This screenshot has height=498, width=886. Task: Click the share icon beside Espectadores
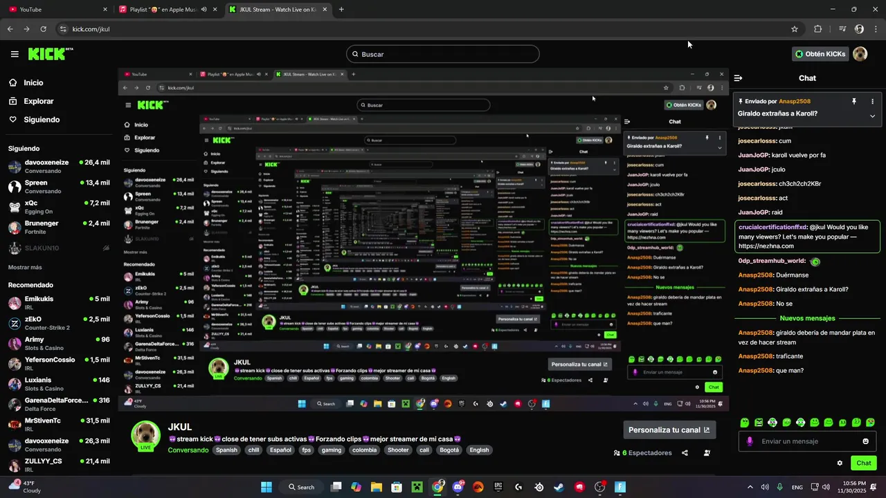685,453
